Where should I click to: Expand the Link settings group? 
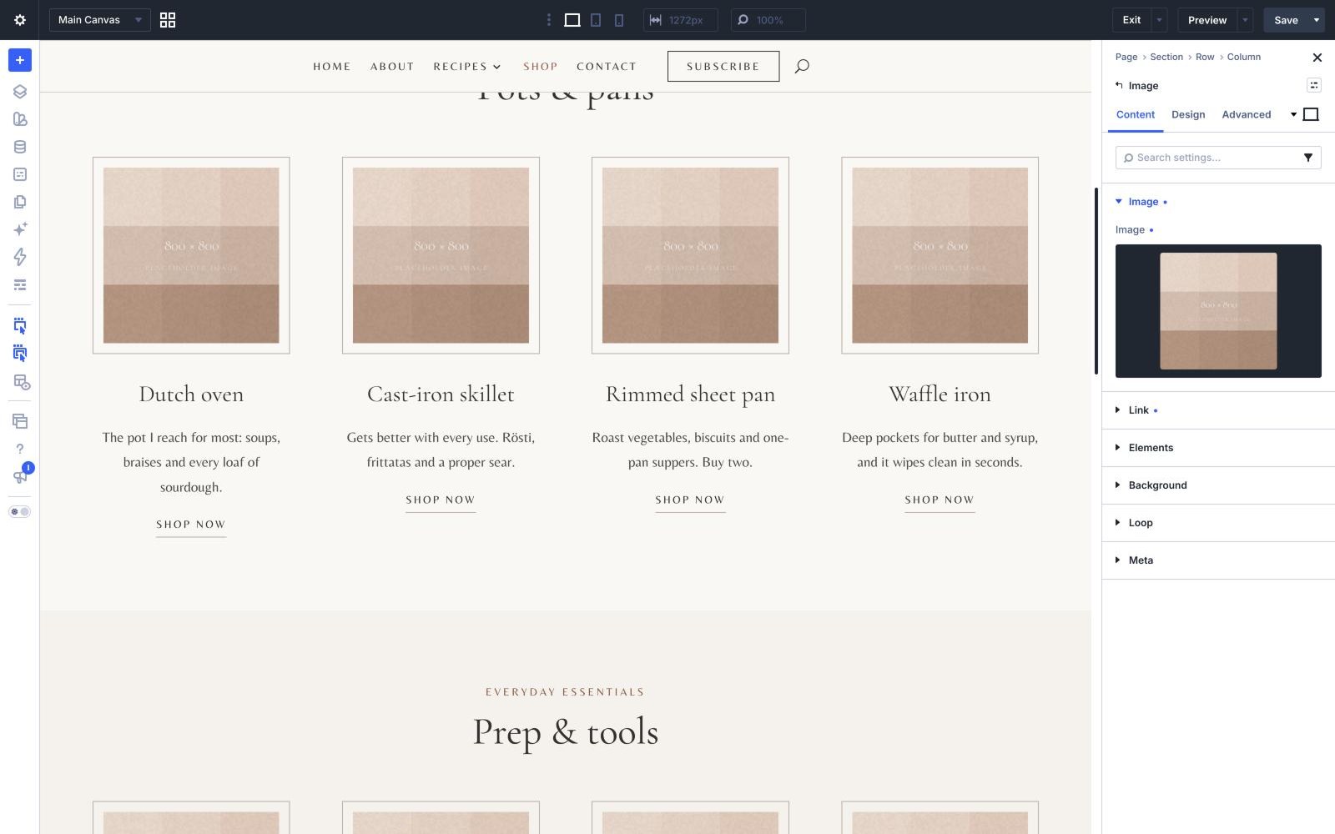click(1218, 410)
